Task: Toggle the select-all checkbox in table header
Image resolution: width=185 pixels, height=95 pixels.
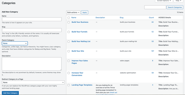Action: [x=68, y=18]
